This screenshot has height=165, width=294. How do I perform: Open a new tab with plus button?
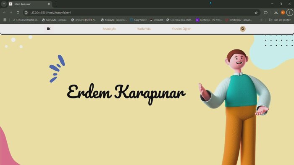[56, 4]
